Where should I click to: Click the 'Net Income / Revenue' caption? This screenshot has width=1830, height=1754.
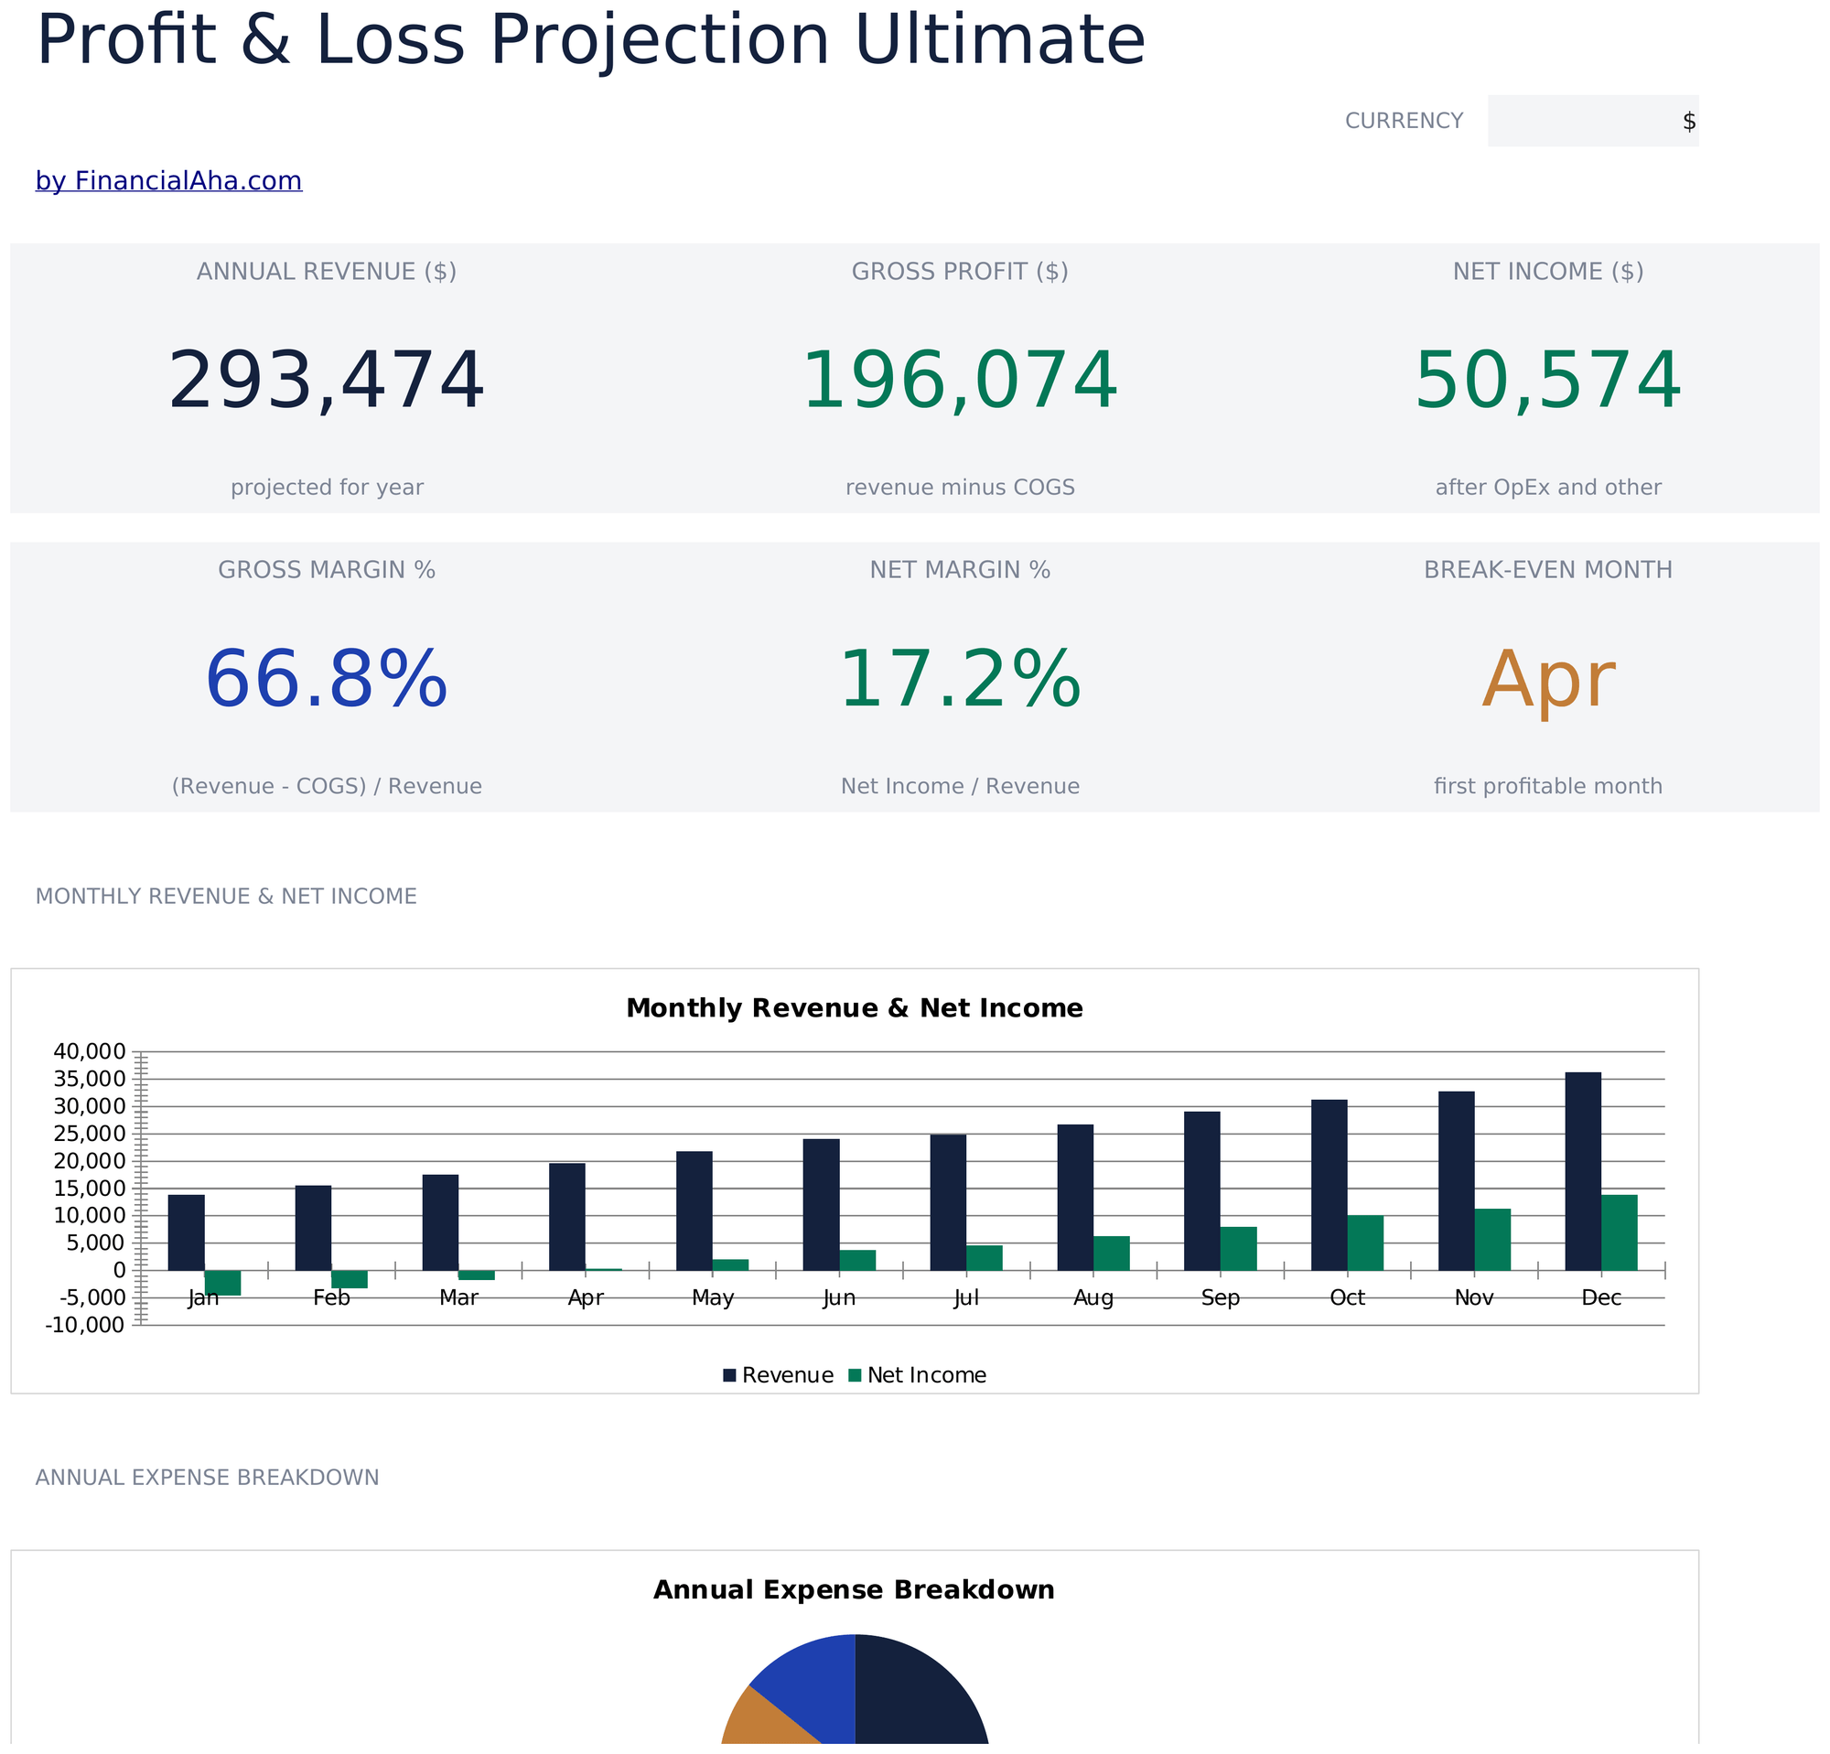click(x=960, y=786)
